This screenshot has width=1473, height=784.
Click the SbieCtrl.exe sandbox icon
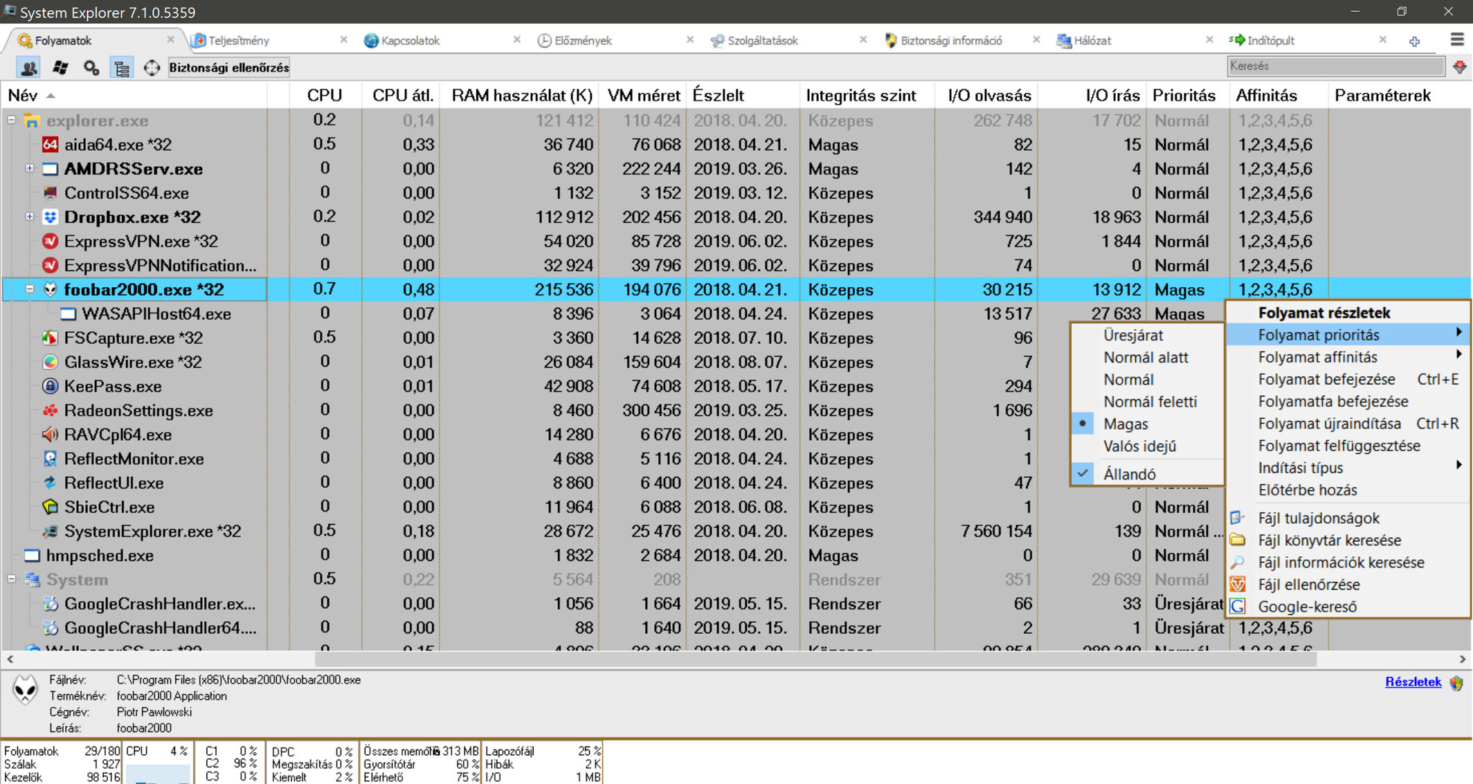50,507
